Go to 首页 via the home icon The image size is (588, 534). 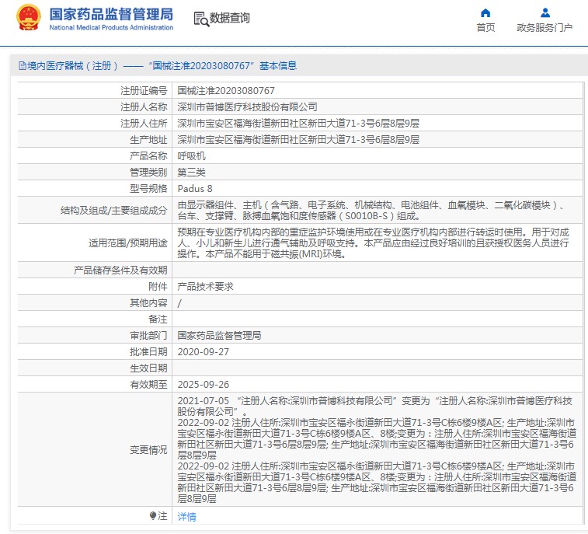485,13
